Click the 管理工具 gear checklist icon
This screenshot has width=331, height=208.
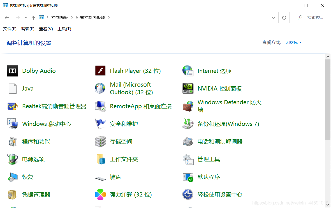tap(188, 160)
